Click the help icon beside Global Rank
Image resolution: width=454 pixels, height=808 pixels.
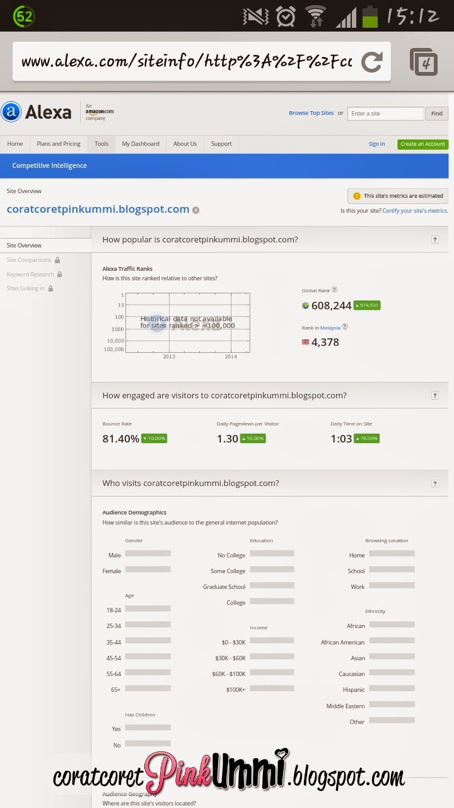point(335,290)
